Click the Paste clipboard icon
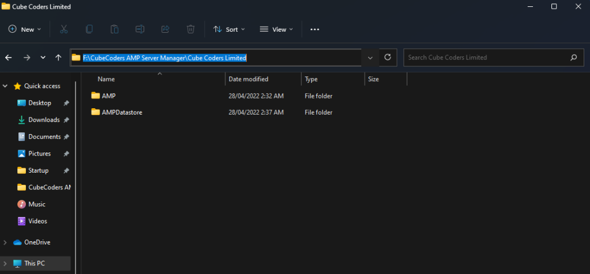 (x=115, y=29)
